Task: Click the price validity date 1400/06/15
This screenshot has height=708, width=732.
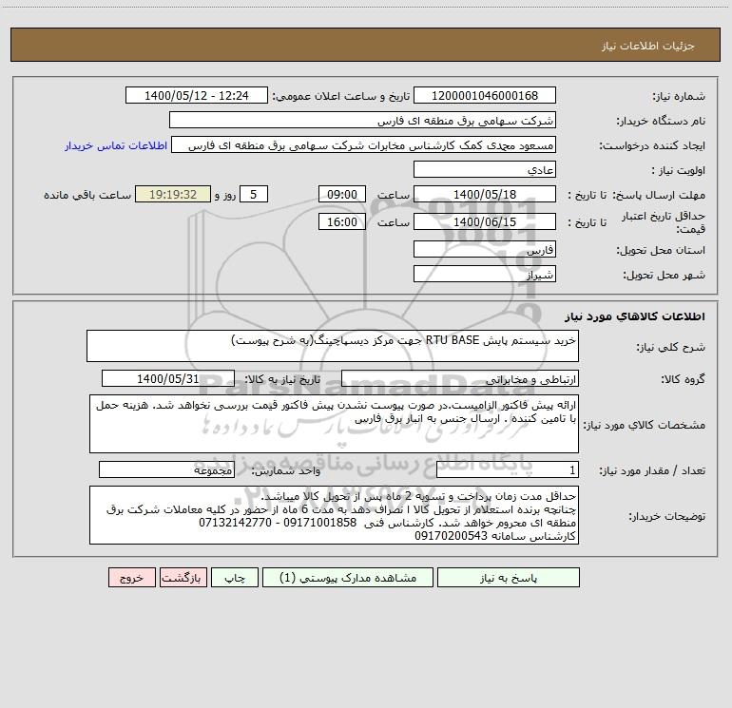Action: 485,221
